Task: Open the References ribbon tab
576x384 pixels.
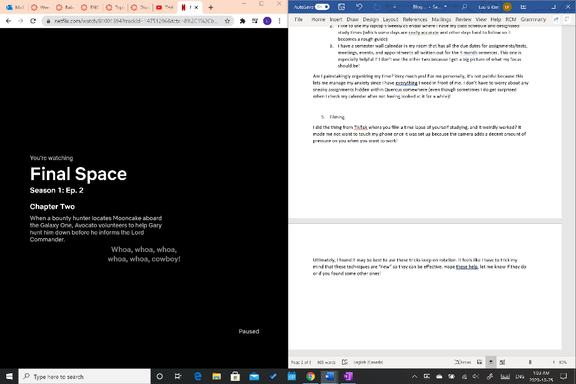Action: tap(415, 19)
